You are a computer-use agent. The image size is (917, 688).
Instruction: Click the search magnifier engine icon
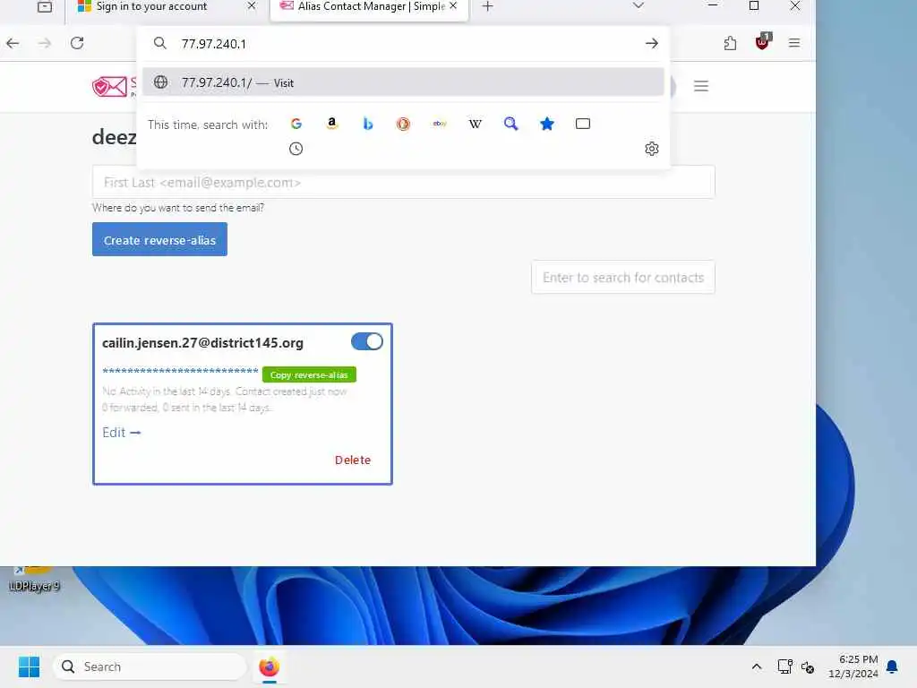511,124
